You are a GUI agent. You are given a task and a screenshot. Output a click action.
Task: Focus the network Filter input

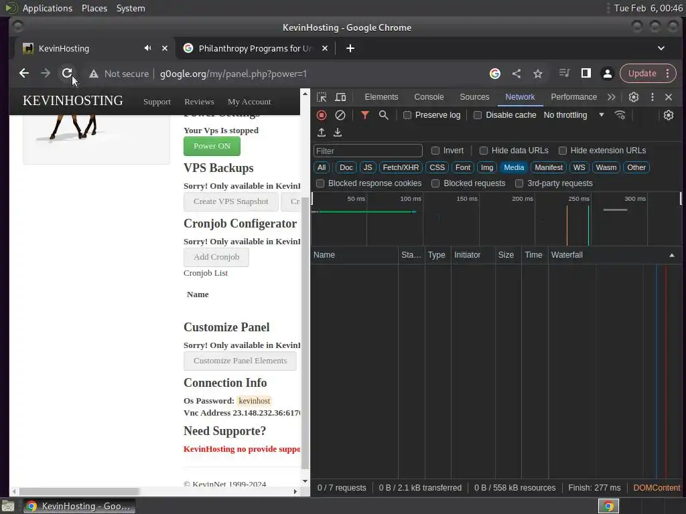point(368,151)
